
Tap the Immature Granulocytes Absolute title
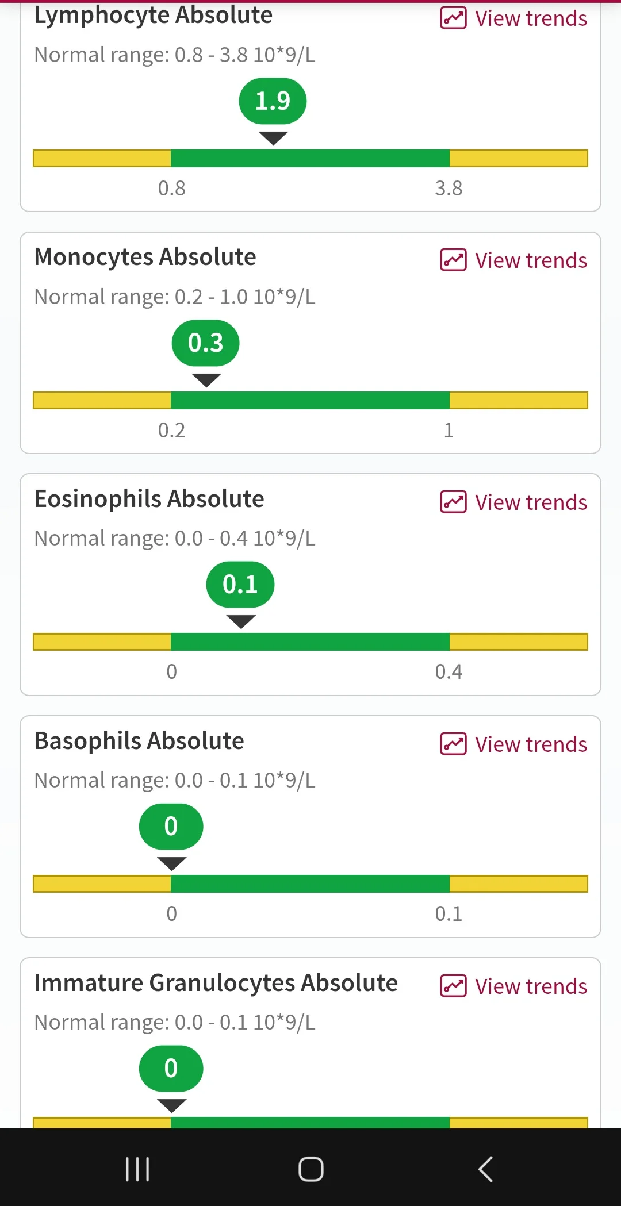pos(216,983)
